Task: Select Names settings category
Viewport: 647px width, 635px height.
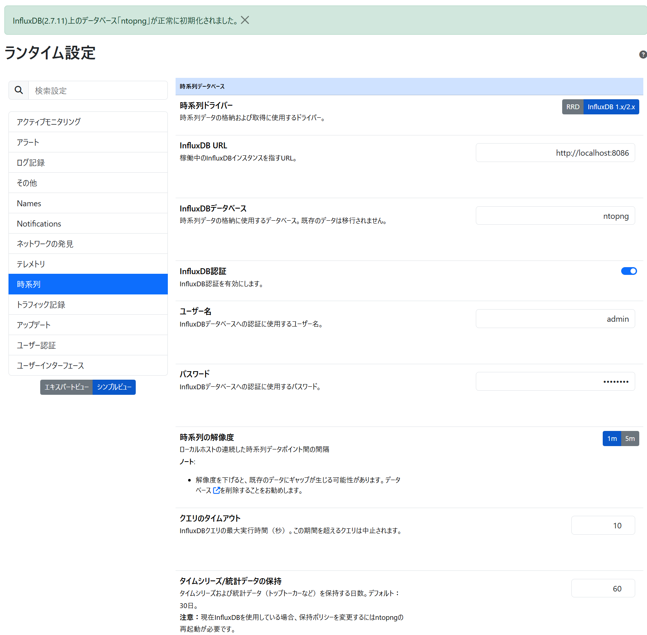Action: click(88, 203)
